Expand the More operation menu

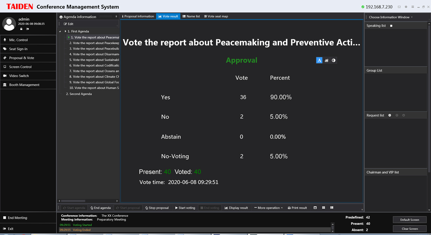pos(268,208)
